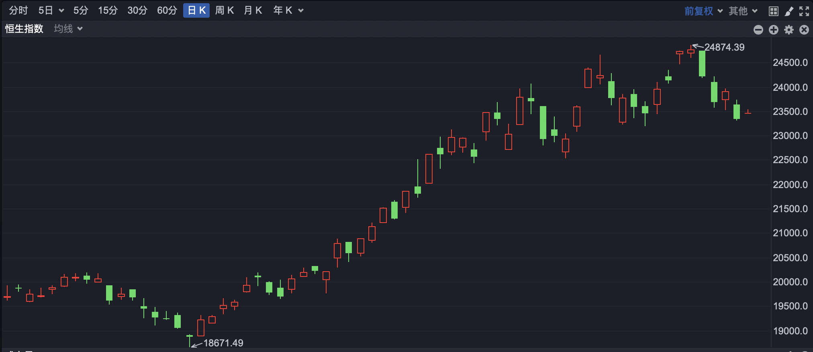813x352 pixels.
Task: Expand the 5日 period dropdown
Action: (51, 10)
